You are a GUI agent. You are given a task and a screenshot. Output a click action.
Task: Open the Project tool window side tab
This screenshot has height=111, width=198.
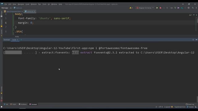point(2,14)
